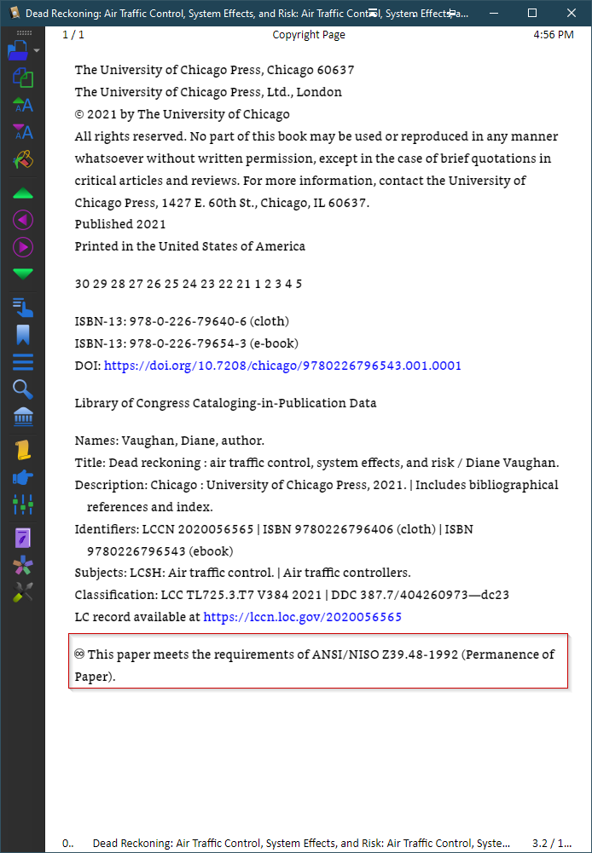Decrease font size with the purple-arrow AA icon
The height and width of the screenshot is (853, 592).
(23, 131)
